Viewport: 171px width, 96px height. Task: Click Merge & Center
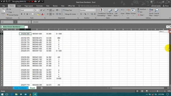69,14
